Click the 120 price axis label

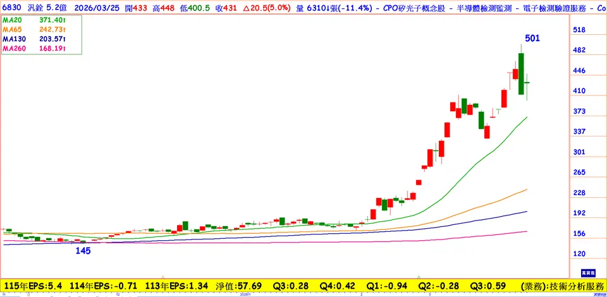pyautogui.click(x=580, y=254)
